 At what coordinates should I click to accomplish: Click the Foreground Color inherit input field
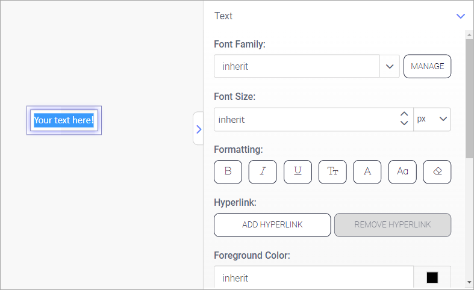click(x=313, y=278)
